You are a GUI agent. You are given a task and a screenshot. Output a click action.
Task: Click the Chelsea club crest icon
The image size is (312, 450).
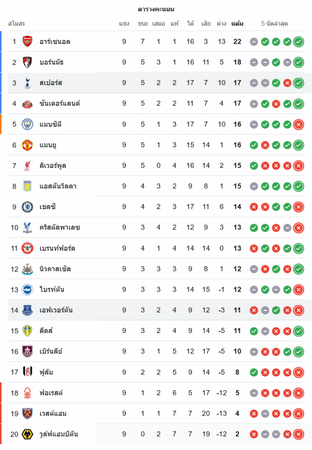point(27,207)
